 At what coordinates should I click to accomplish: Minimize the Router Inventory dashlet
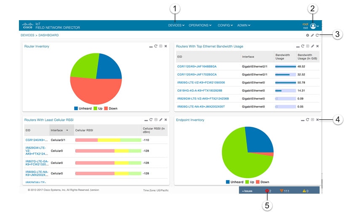tap(151, 47)
